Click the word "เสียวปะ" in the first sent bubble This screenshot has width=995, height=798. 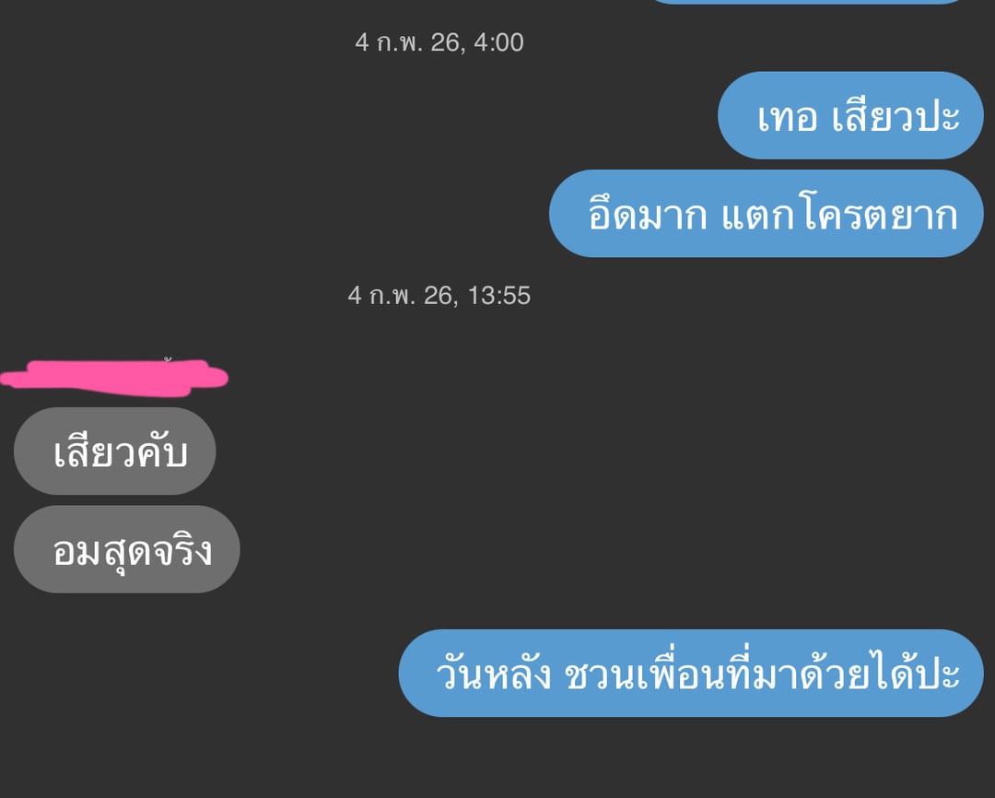click(896, 117)
